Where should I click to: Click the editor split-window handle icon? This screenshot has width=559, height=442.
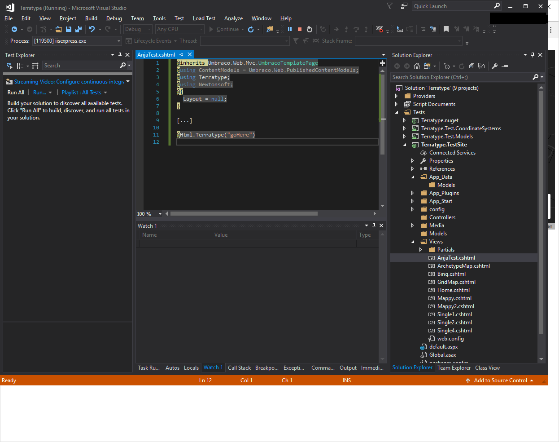383,63
